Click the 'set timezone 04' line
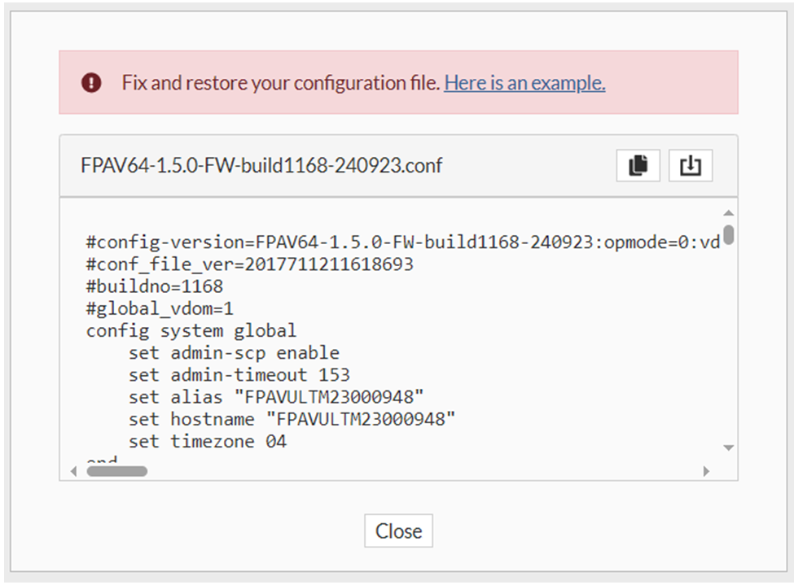 point(208,442)
